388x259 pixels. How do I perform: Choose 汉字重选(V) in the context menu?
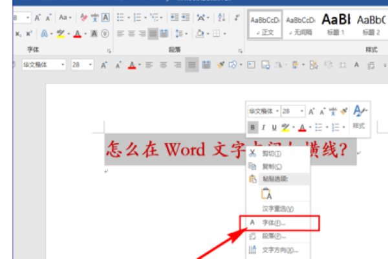[278, 209]
